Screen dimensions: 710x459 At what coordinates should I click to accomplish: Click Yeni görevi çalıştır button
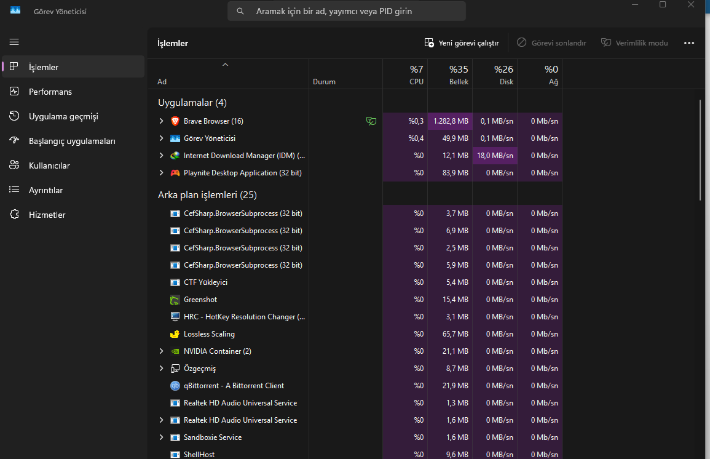(x=462, y=43)
